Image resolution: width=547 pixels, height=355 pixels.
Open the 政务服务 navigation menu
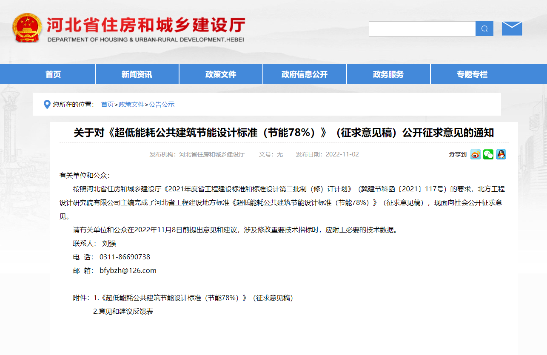point(388,74)
